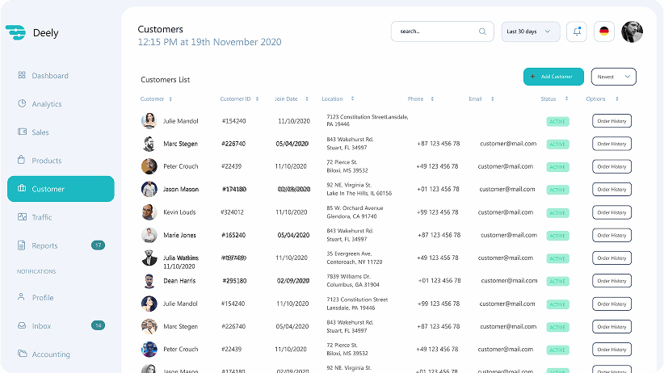This screenshot has height=373, width=664.
Task: Open notifications bell icon
Action: [x=577, y=31]
